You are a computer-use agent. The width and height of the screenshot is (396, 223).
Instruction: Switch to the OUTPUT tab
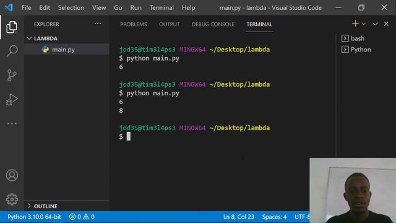tap(169, 24)
